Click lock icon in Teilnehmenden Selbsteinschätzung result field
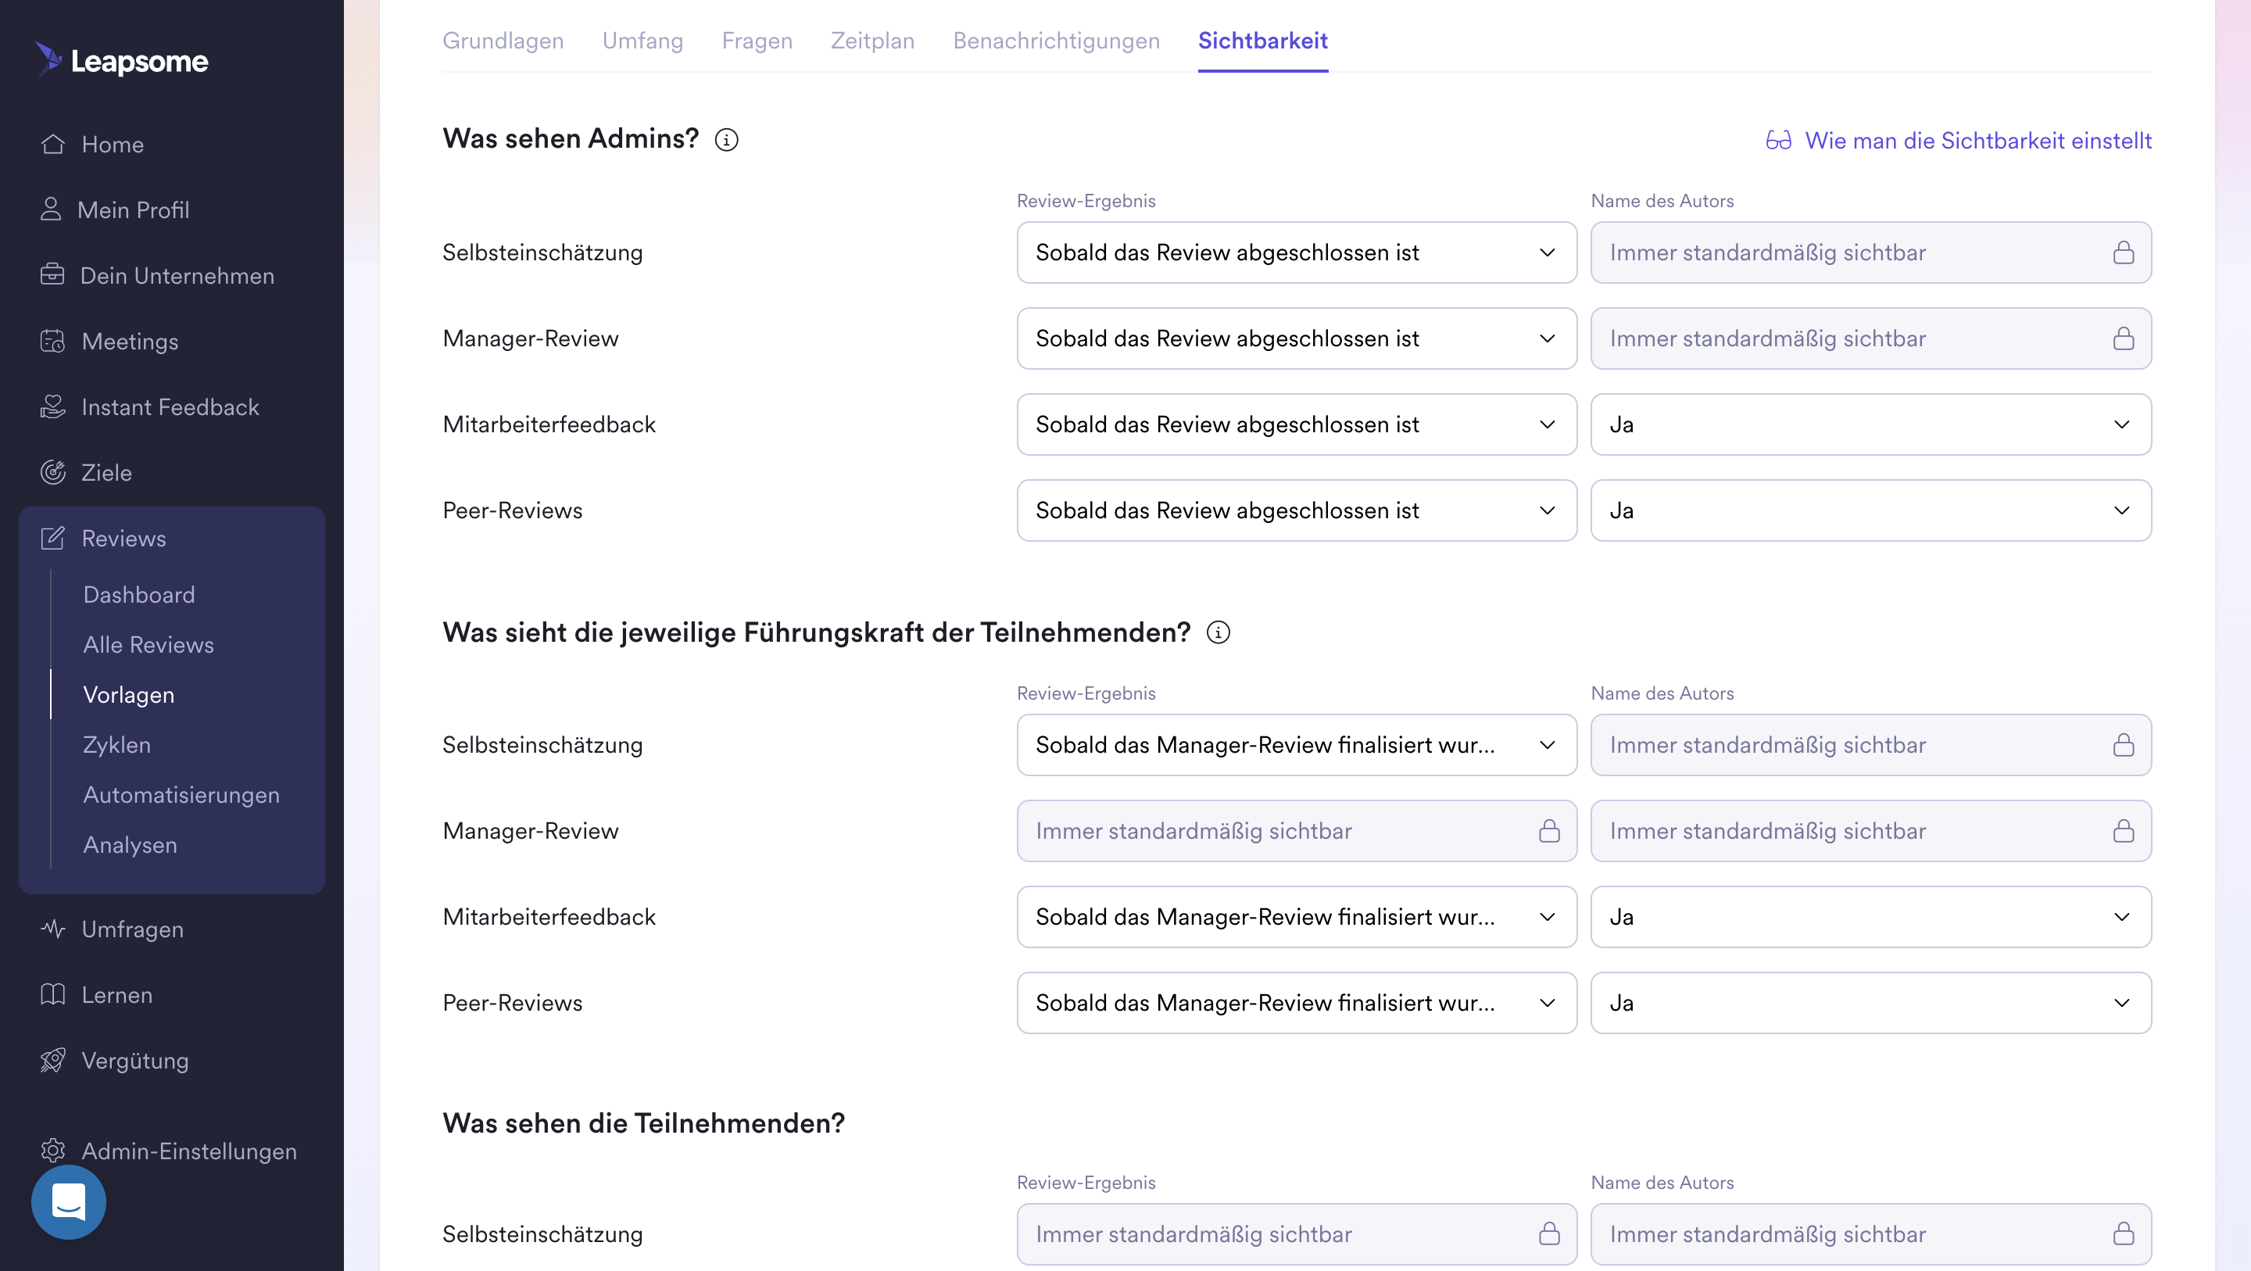The image size is (2251, 1271). coord(1549,1233)
